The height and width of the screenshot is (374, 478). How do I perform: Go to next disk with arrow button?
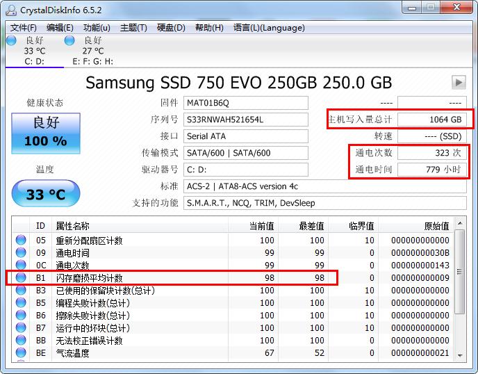coord(459,82)
